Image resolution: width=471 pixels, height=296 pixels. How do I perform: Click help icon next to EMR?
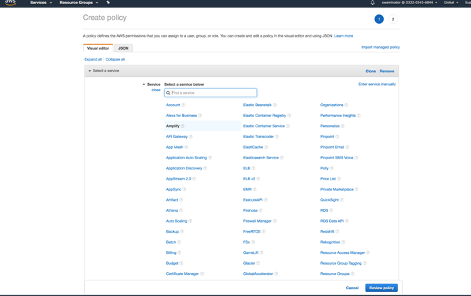pos(254,189)
